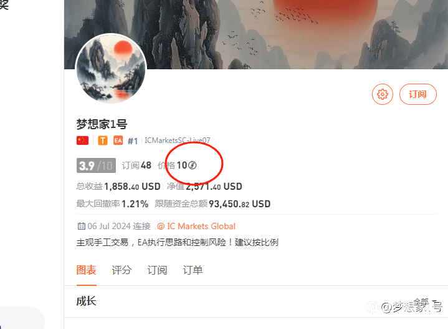Switch to the 图表 tab
This screenshot has height=329, width=448.
(86, 270)
